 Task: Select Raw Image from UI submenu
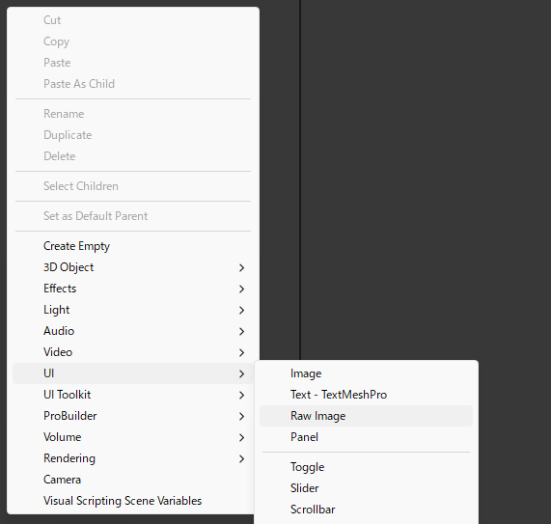366,416
